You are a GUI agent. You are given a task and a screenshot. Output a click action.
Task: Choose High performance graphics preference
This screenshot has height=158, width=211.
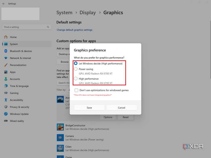[75, 78]
